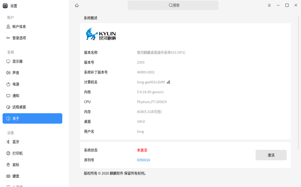Open the 声音 (Sound) settings
This screenshot has width=301, height=187.
[15, 73]
